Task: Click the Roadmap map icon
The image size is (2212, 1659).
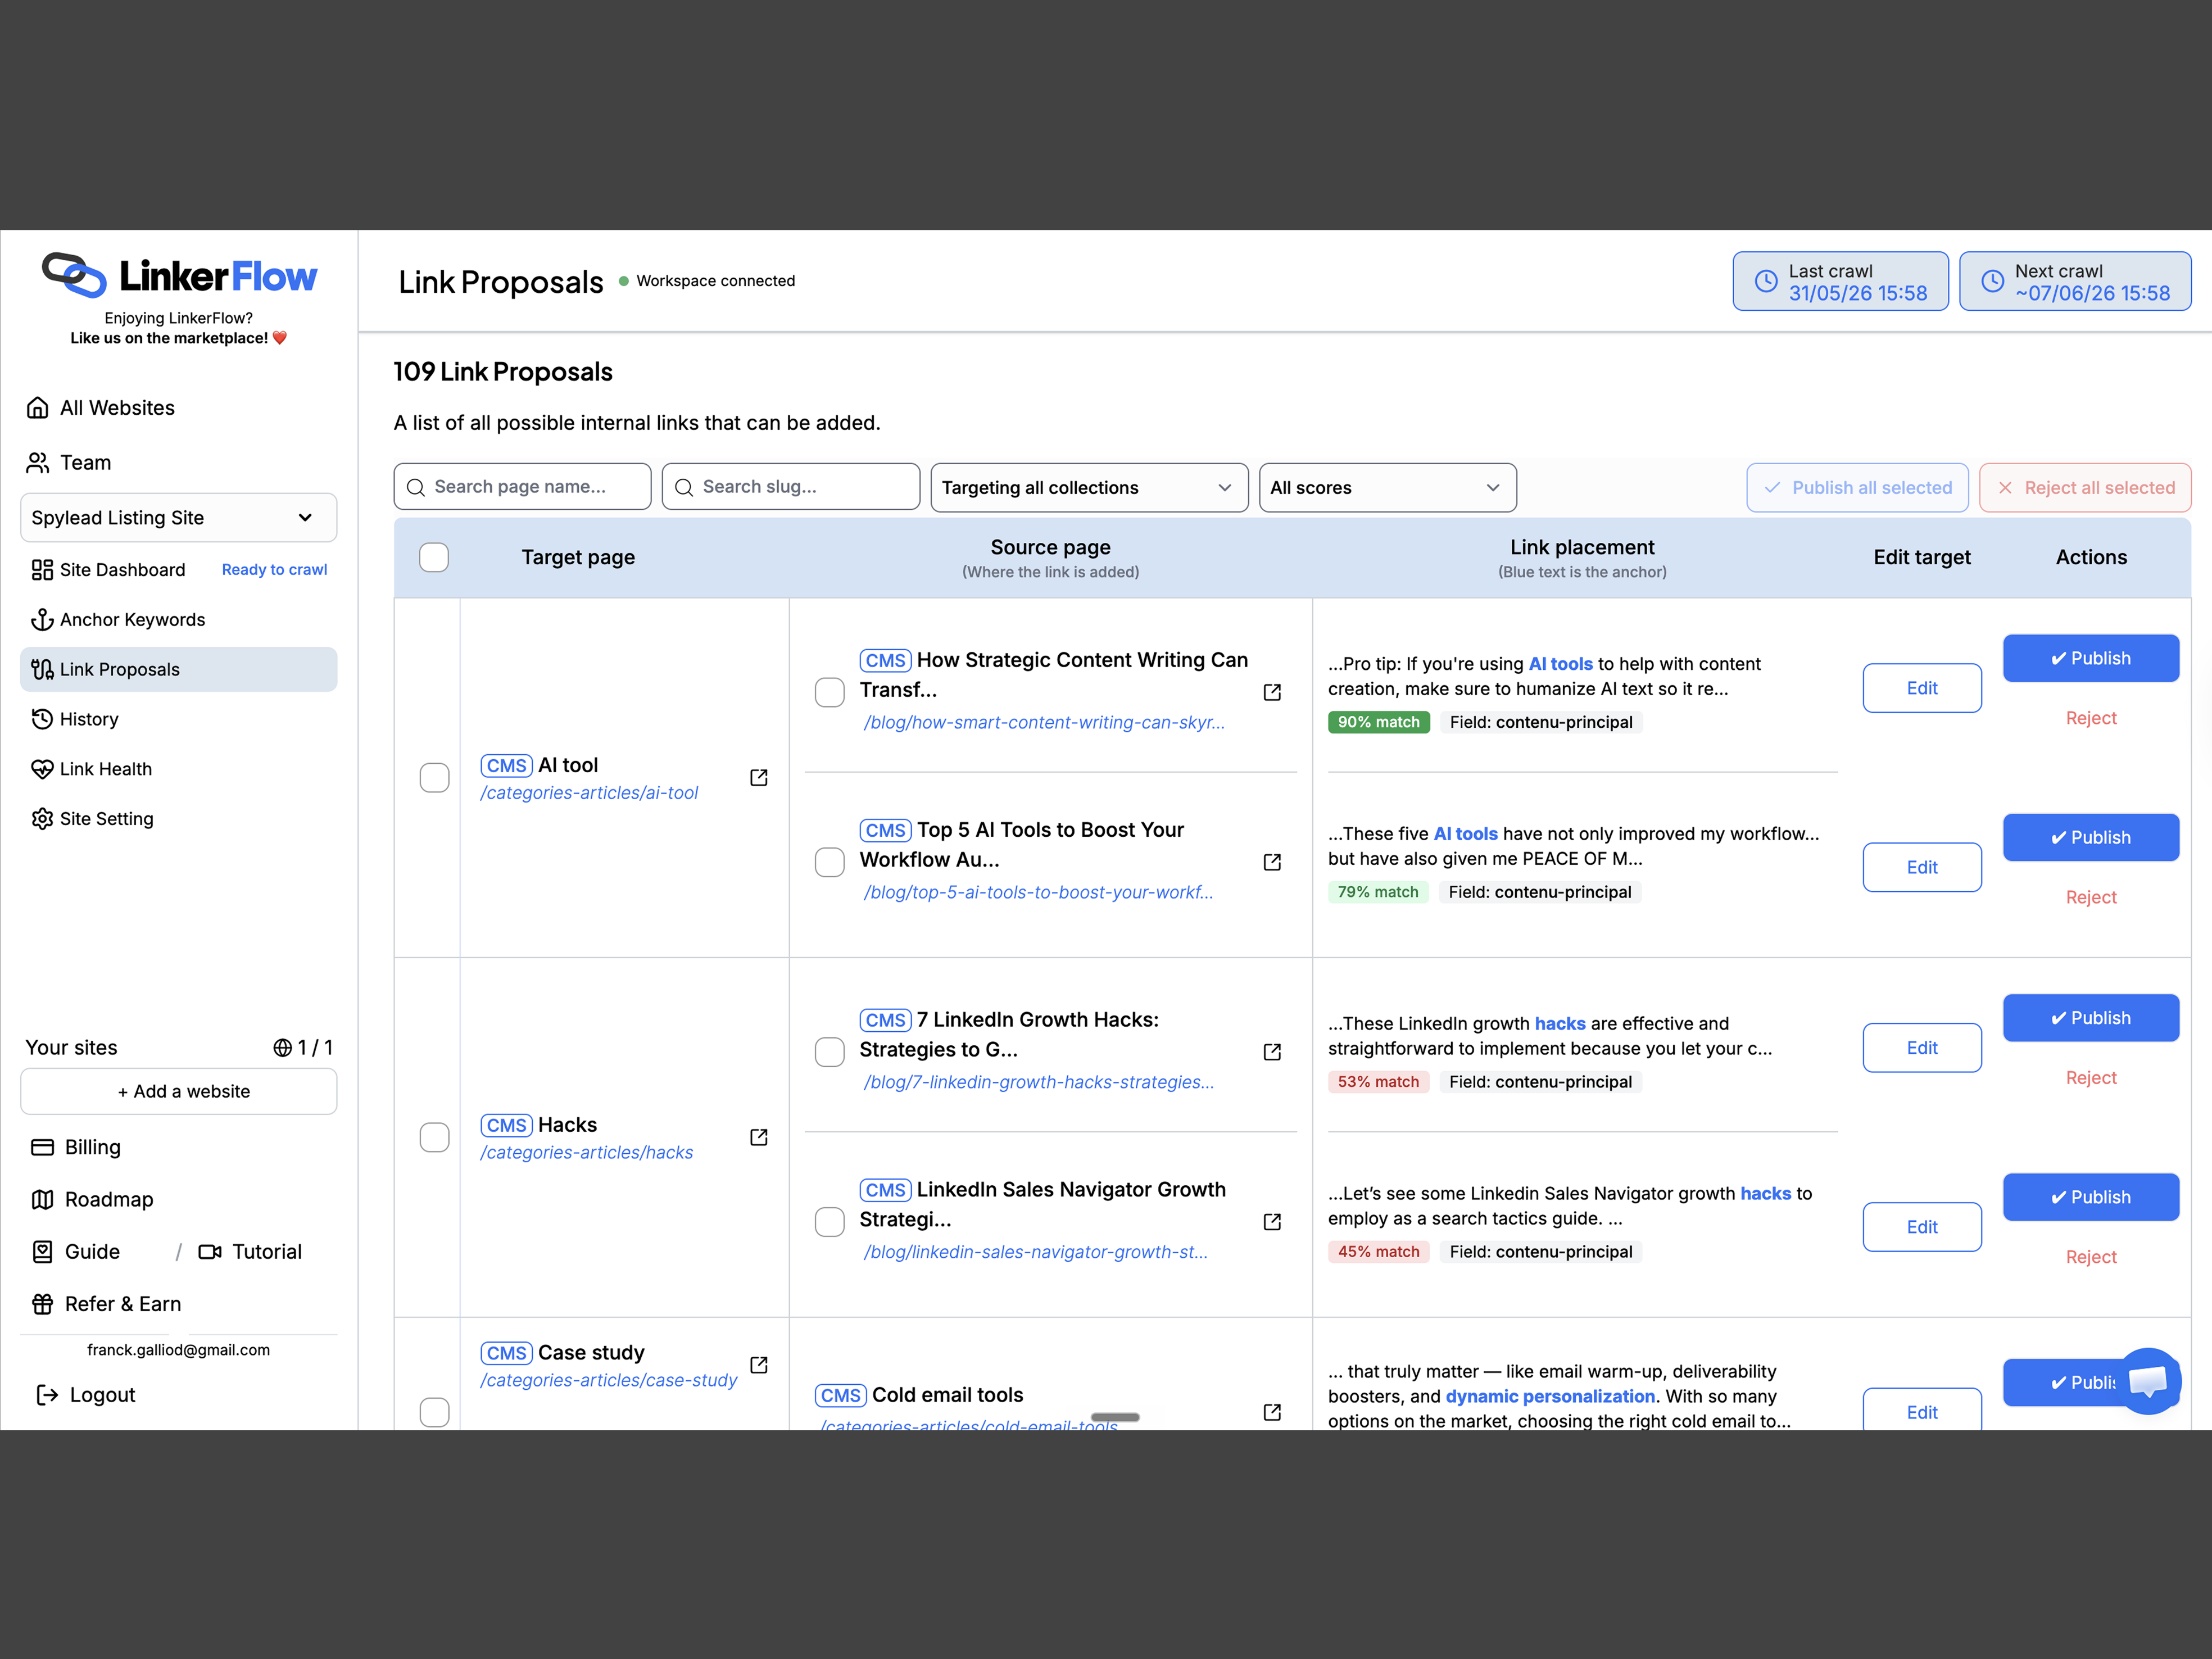Action: point(42,1199)
